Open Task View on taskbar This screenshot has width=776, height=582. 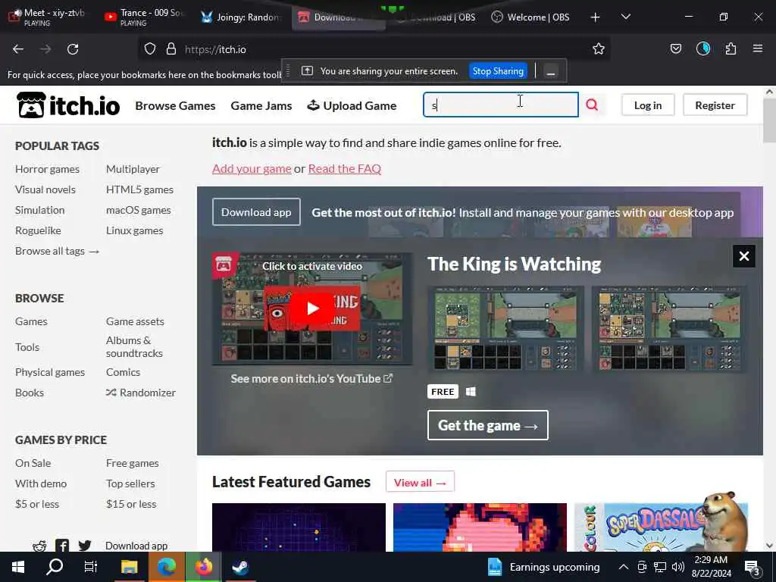tap(91, 567)
